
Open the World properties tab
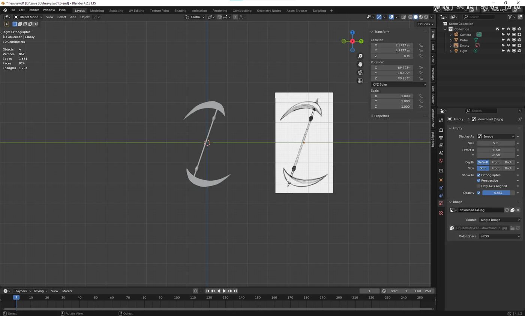coord(441,160)
